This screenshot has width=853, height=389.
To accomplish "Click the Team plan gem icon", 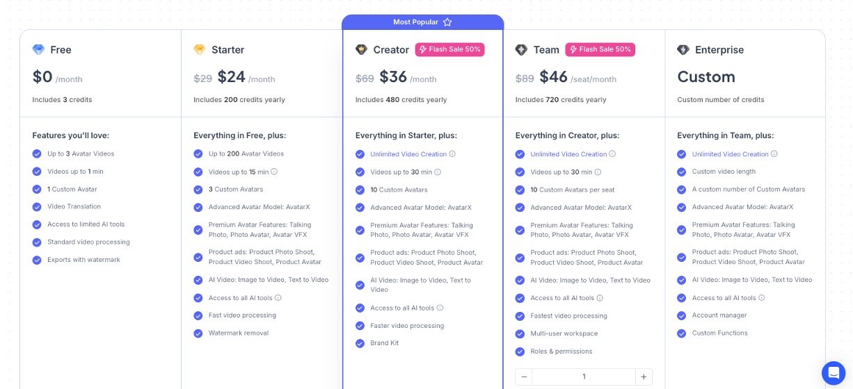I will (x=521, y=50).
